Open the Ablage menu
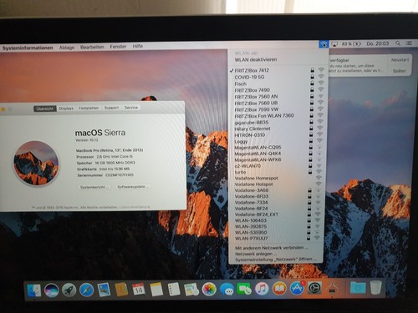418x313 pixels. pos(67,48)
